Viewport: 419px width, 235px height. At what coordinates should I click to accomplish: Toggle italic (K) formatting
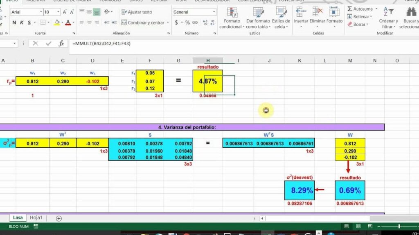(x=22, y=23)
